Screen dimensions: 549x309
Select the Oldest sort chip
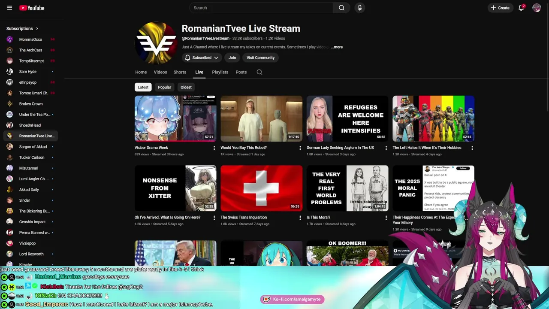pyautogui.click(x=186, y=87)
